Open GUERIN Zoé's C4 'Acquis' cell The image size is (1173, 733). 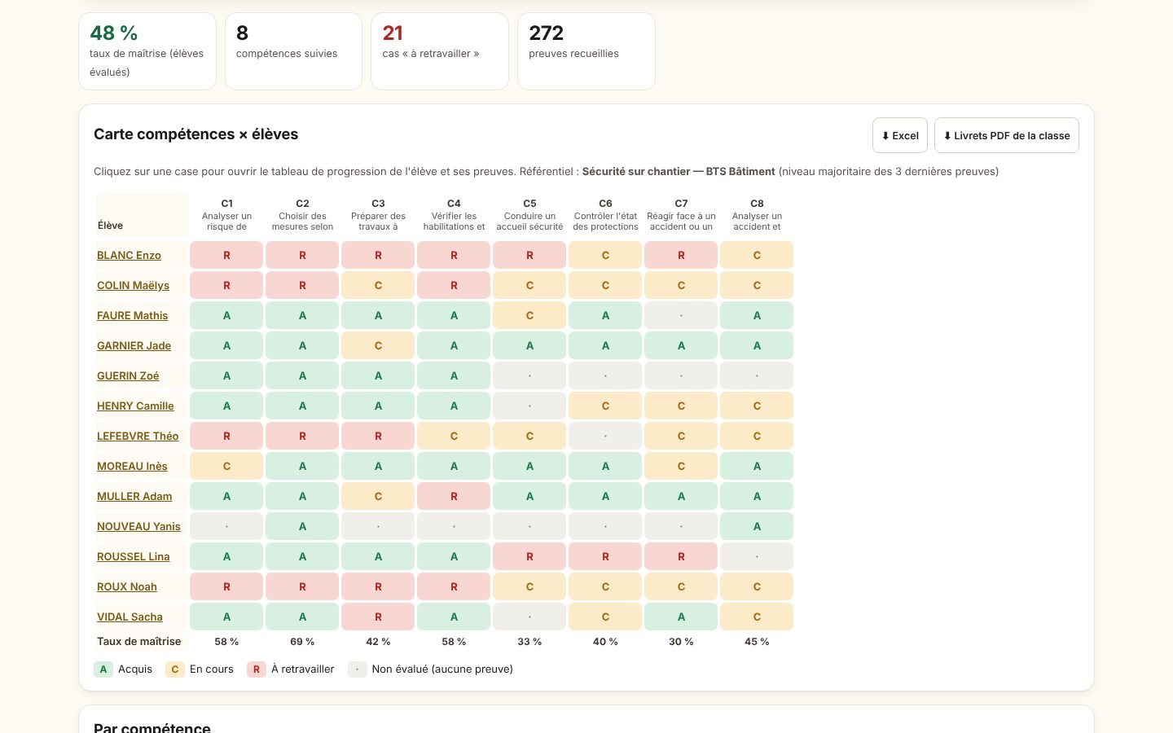coord(454,375)
